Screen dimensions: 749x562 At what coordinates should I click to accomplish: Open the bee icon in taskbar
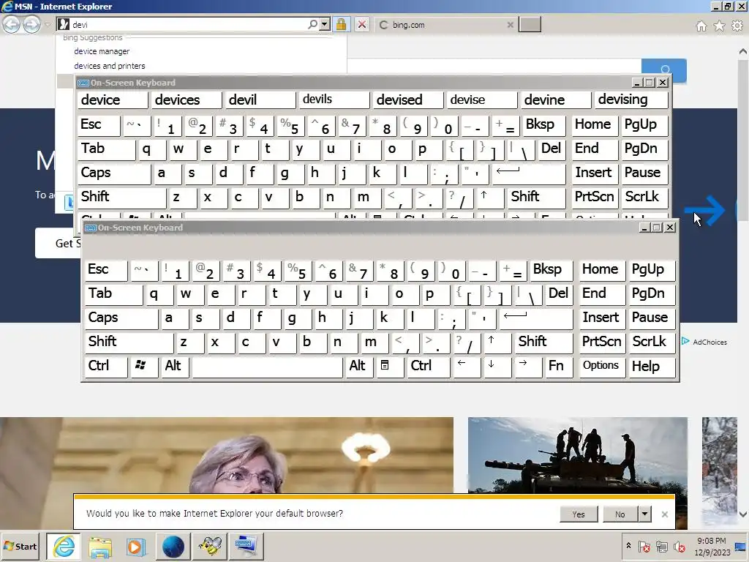point(210,547)
